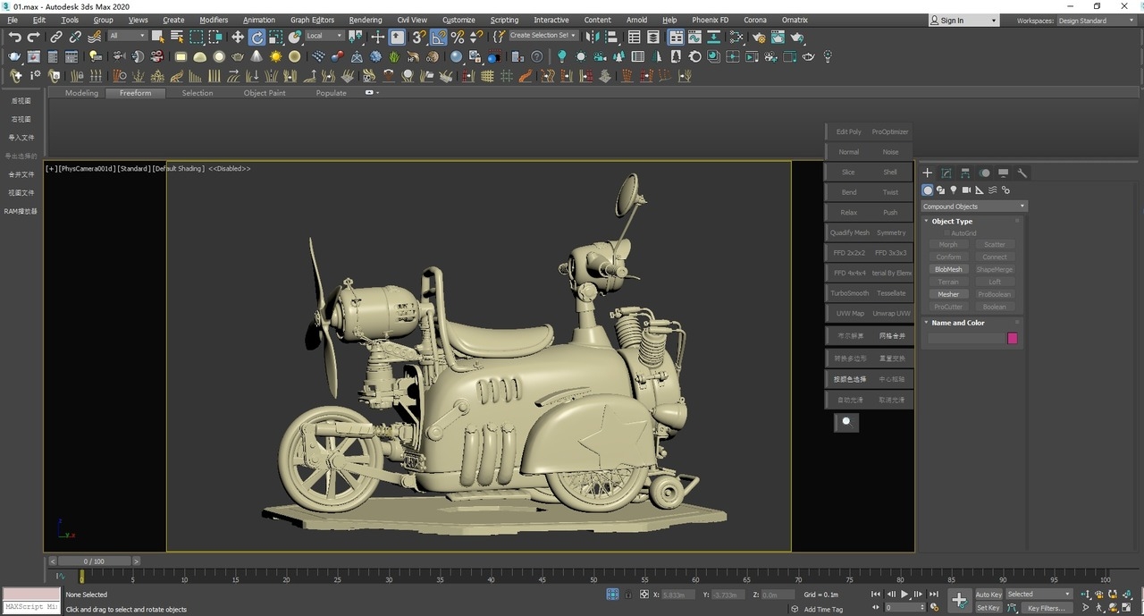Click the Mirror tool icon
1144x616 pixels.
pyautogui.click(x=594, y=37)
